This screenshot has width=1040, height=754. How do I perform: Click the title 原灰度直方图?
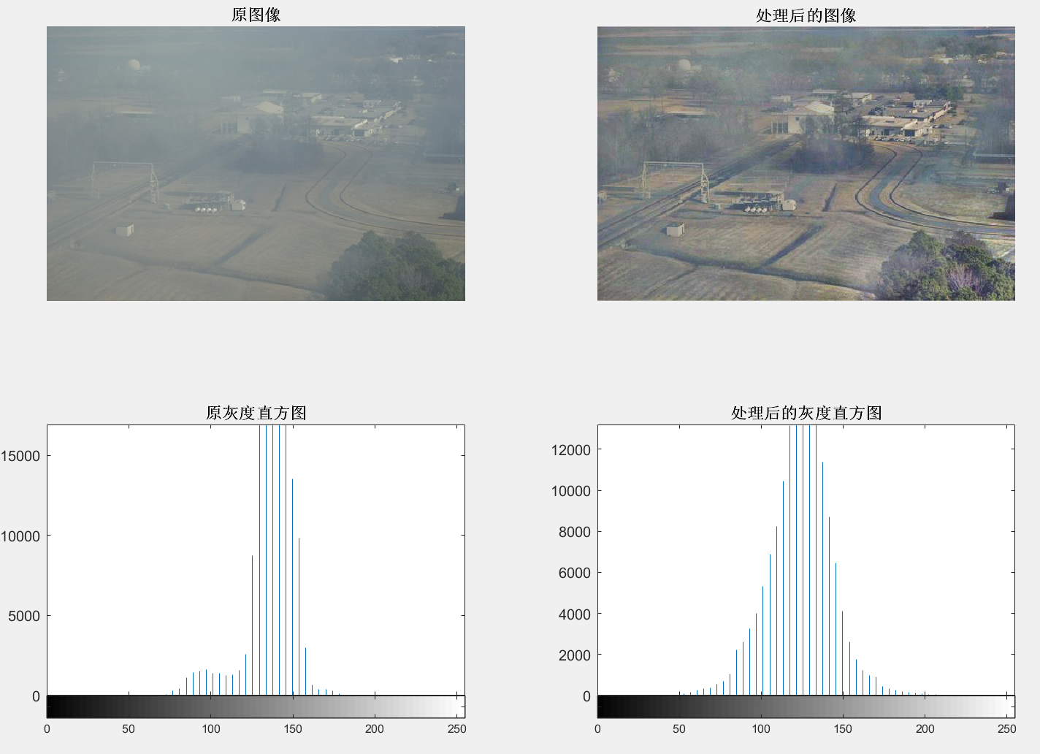pyautogui.click(x=256, y=413)
